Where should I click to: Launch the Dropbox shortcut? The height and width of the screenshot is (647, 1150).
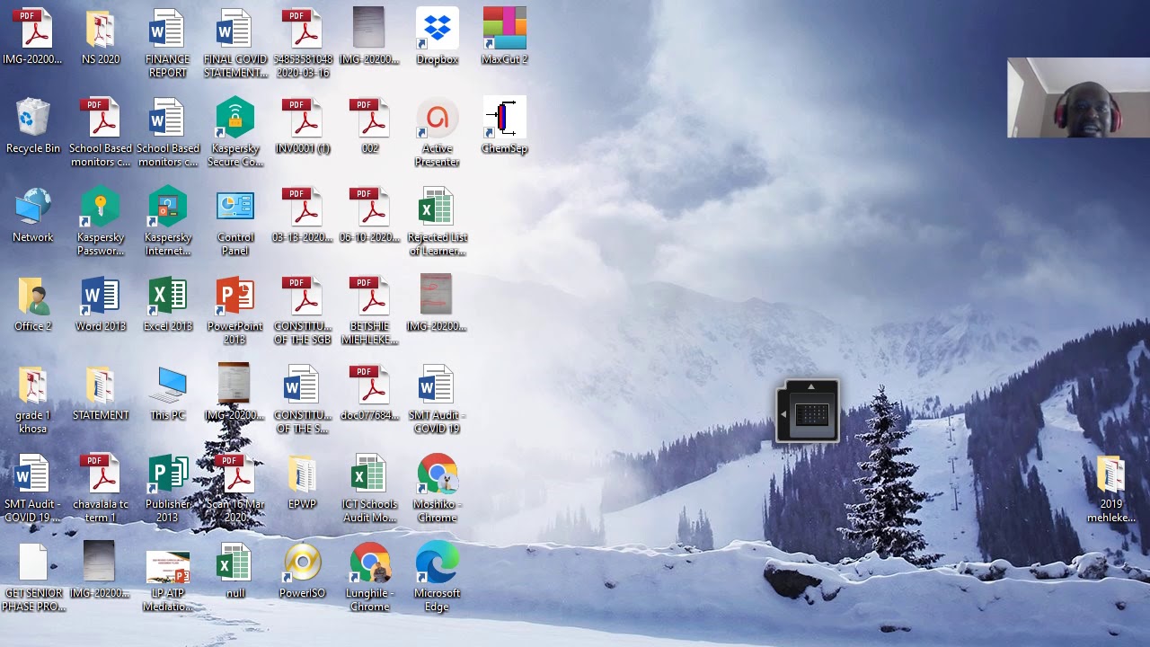[438, 37]
